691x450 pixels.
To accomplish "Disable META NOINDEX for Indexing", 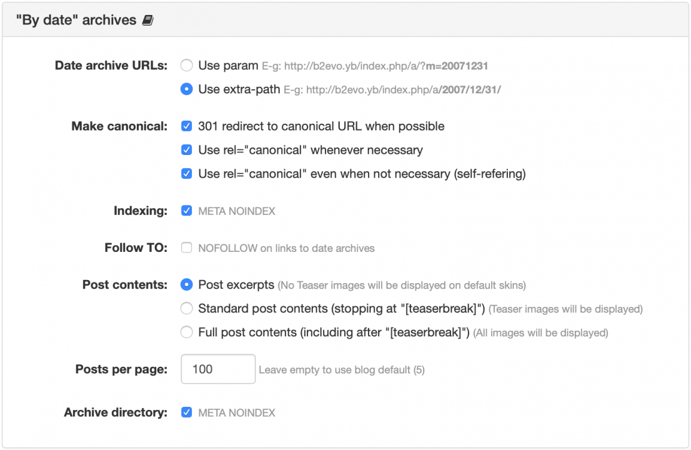I will coord(186,211).
